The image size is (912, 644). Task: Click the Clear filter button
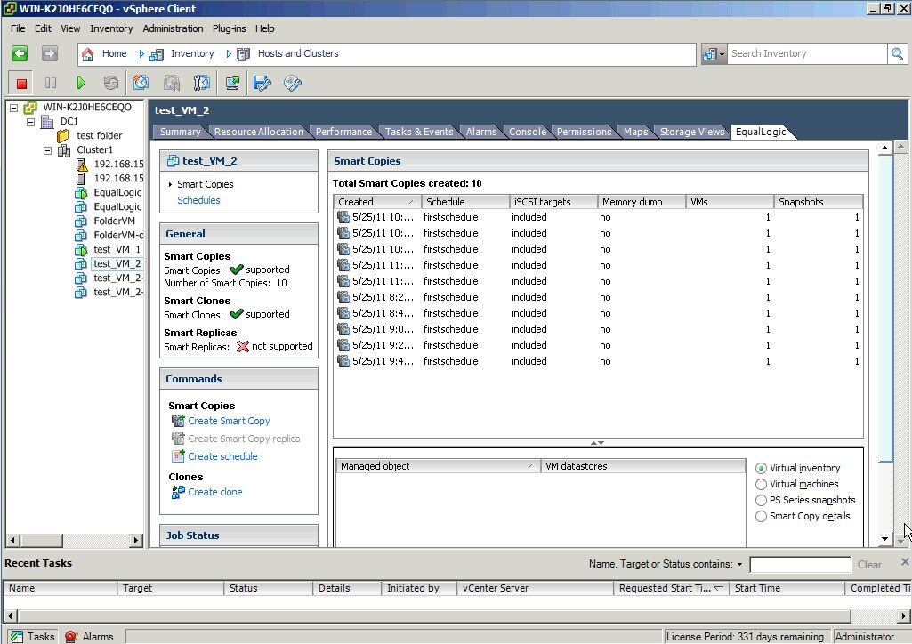(x=869, y=564)
